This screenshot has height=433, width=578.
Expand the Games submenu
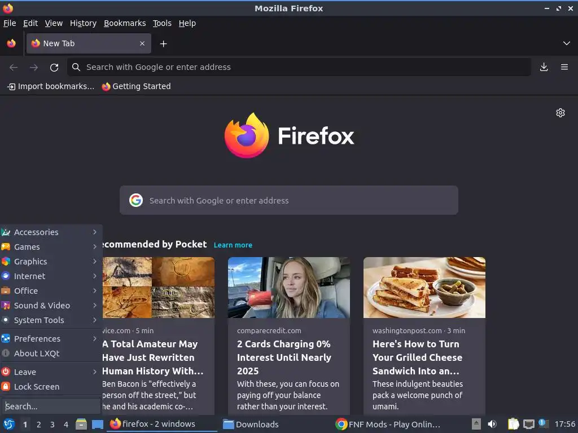[50, 247]
